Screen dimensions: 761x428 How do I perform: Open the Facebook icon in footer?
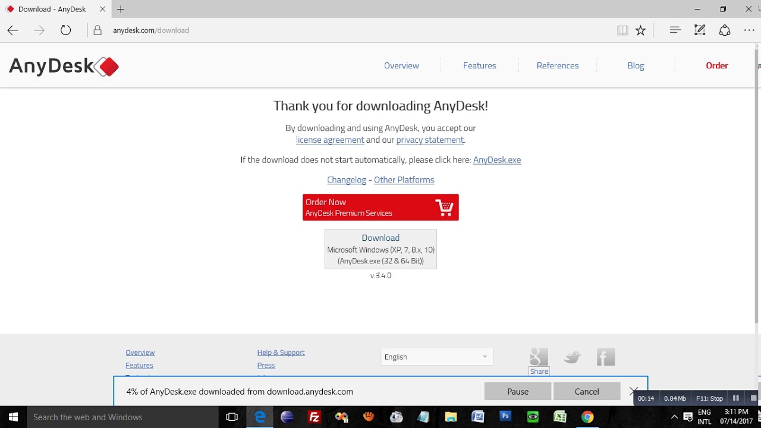(606, 357)
